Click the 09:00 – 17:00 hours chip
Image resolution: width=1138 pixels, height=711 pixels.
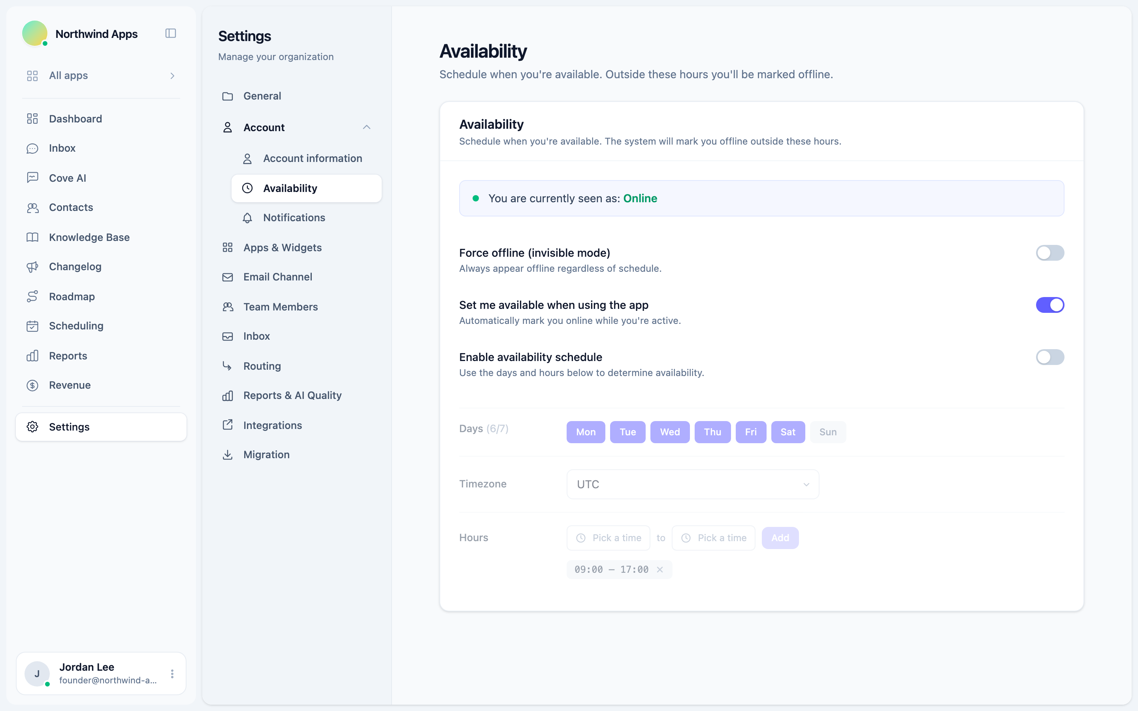tap(619, 570)
